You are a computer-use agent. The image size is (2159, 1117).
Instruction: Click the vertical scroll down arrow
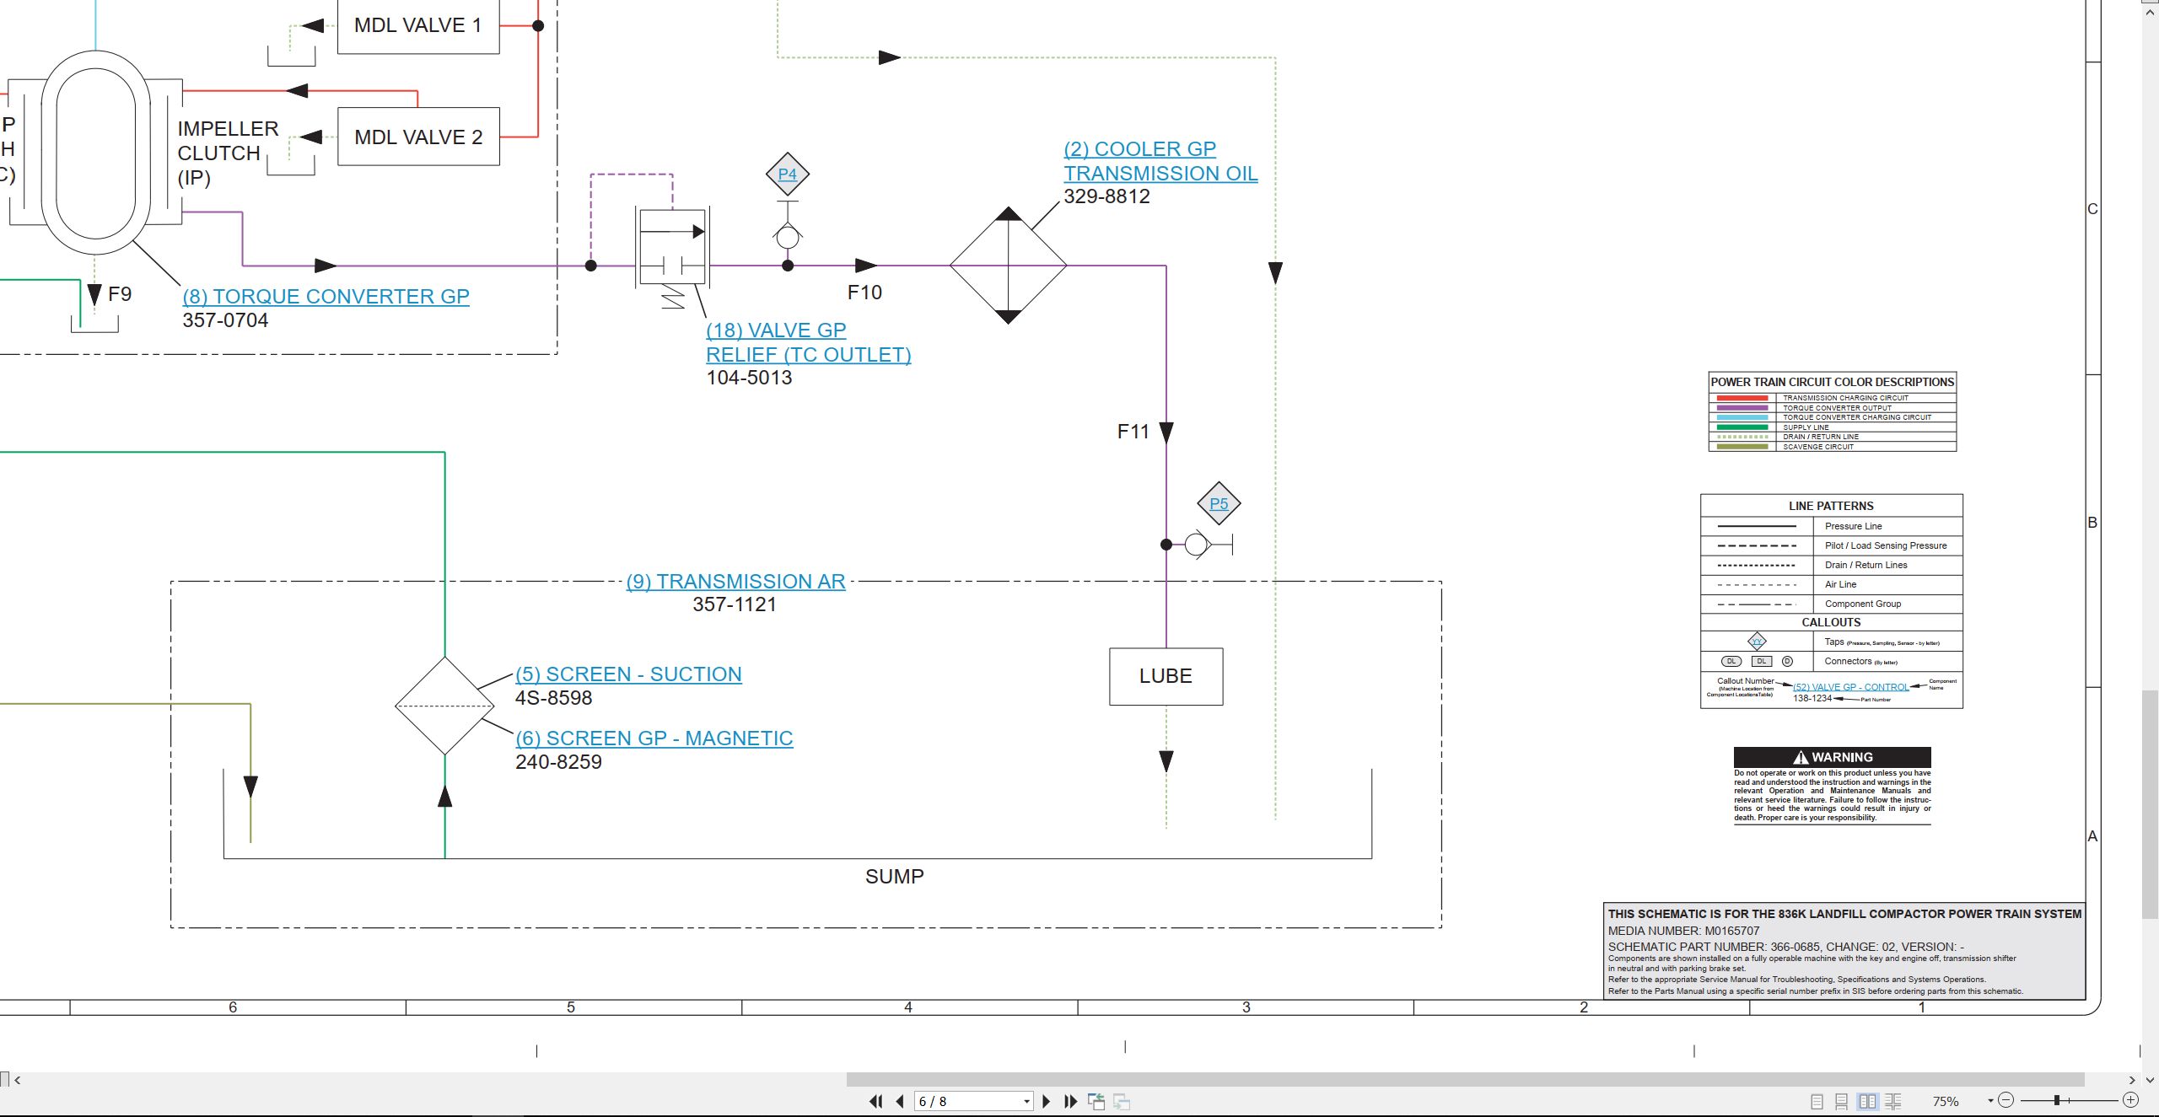(2150, 1080)
